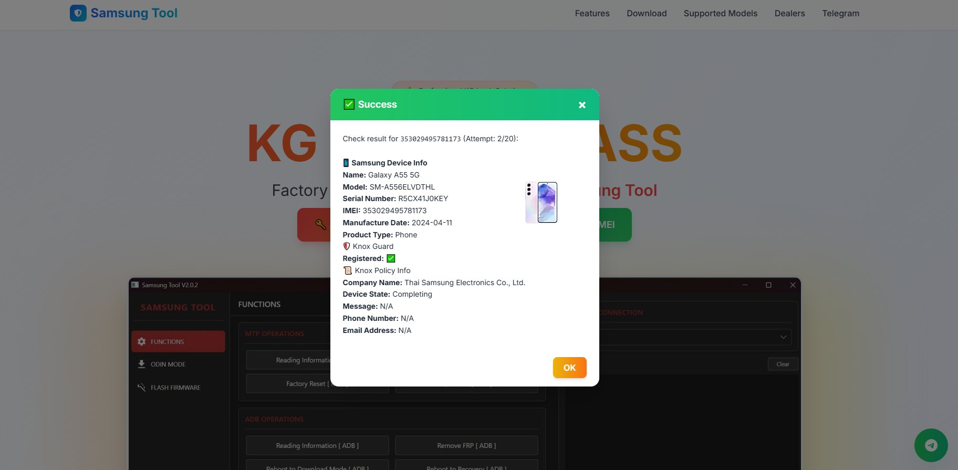The width and height of the screenshot is (958, 470).
Task: Click the Samsung Tool shield logo icon
Action: (78, 13)
